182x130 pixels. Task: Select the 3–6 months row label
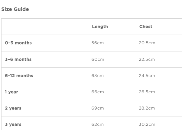18,59
